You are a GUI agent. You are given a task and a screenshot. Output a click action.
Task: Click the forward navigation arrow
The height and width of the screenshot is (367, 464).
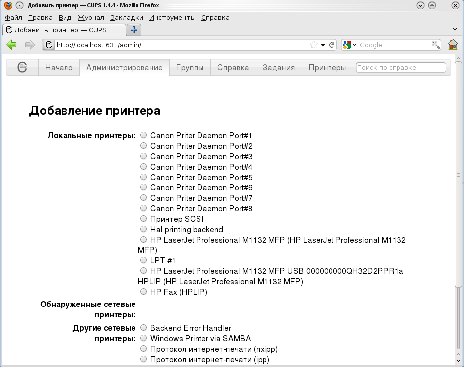click(30, 45)
